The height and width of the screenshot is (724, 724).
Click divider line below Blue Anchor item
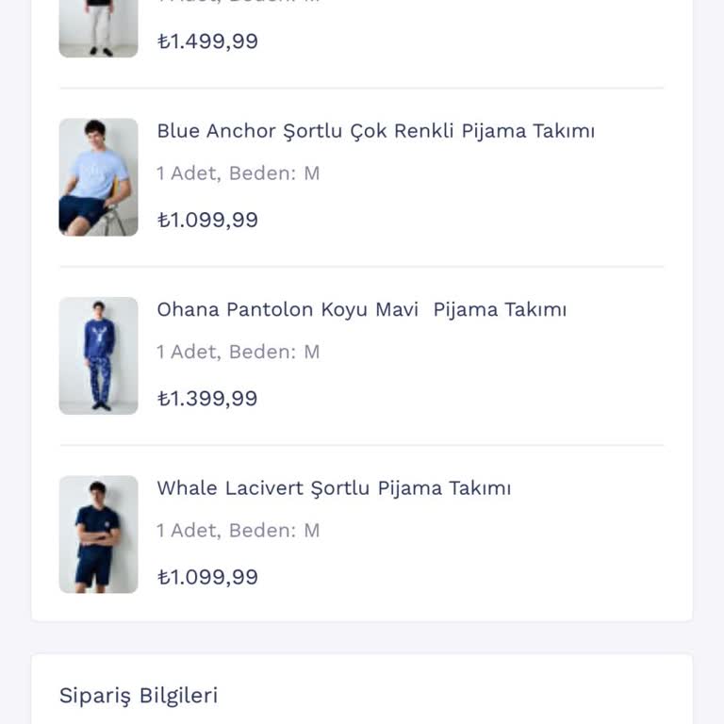coord(362,267)
